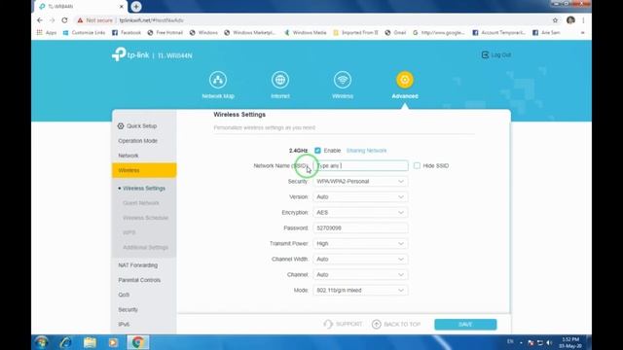Select the Advanced gear icon
The image size is (623, 350).
(x=405, y=80)
